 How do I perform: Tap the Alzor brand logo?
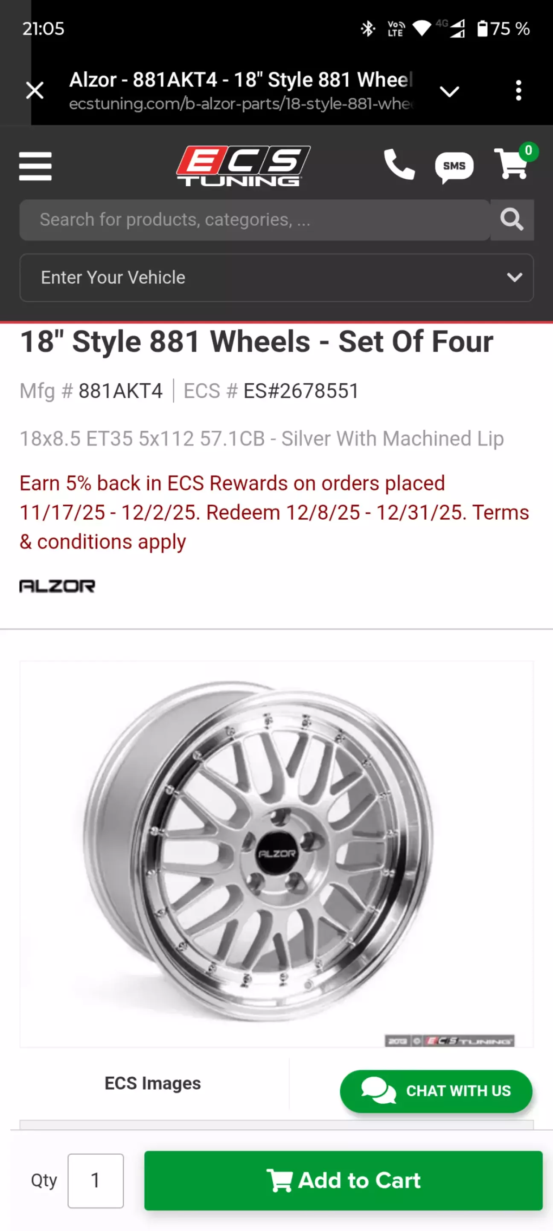coord(57,586)
